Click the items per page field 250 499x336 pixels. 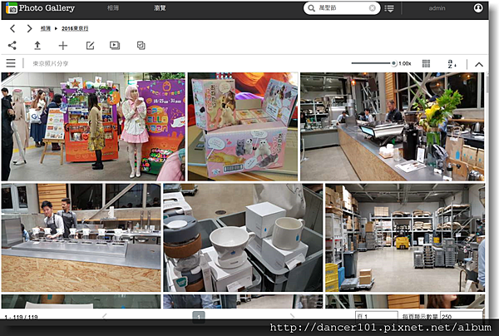tap(461, 316)
